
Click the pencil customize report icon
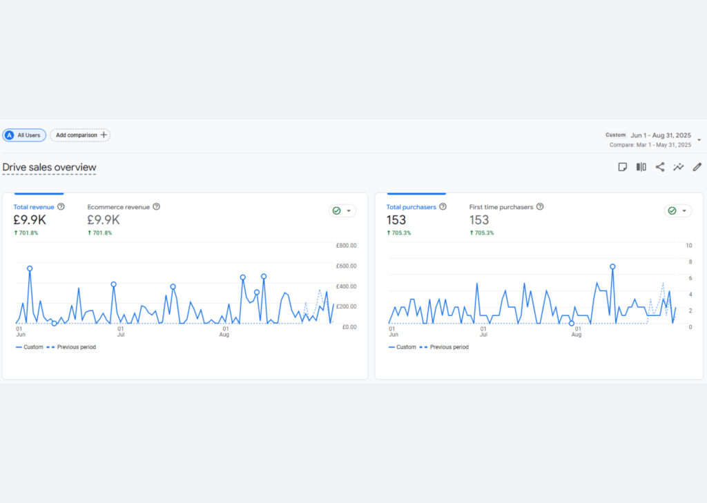pos(697,167)
